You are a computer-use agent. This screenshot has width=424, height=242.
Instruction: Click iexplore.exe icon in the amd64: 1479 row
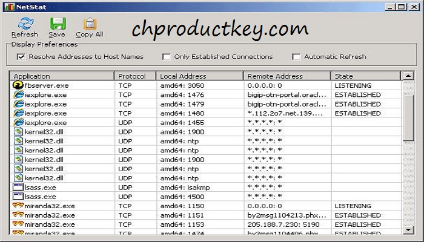coord(18,103)
